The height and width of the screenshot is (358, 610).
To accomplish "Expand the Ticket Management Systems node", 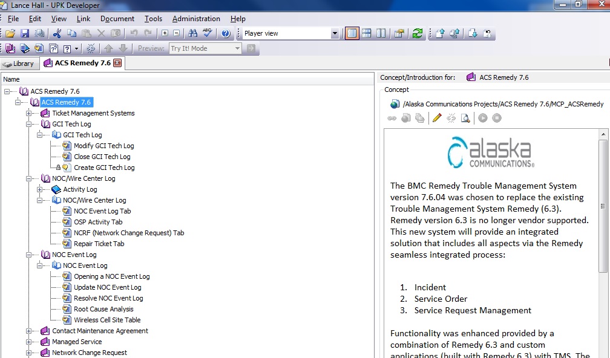I will click(x=29, y=113).
